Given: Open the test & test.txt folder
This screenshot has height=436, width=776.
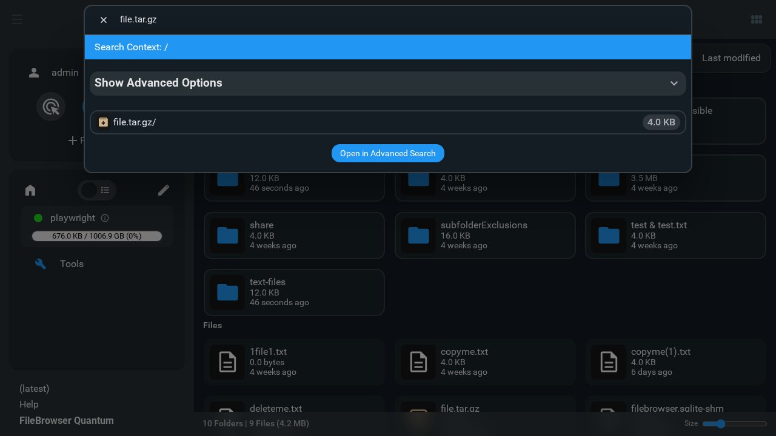Looking at the screenshot, I should pyautogui.click(x=675, y=235).
